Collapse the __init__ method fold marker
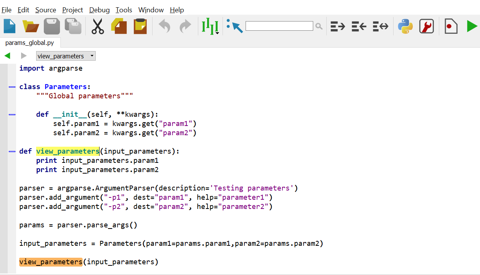The image size is (480, 275). 12,115
